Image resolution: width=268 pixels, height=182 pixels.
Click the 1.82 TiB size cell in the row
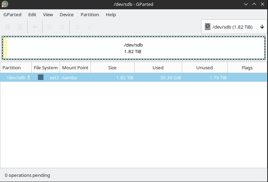pyautogui.click(x=125, y=78)
